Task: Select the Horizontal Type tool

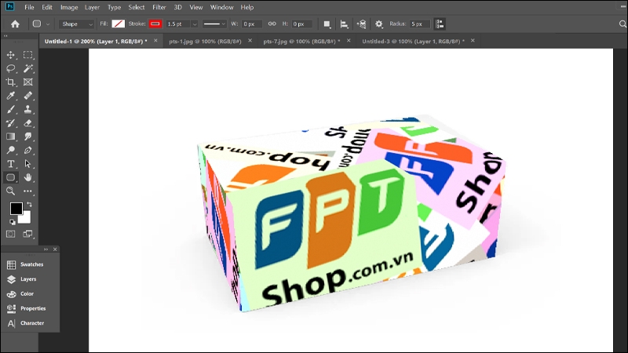Action: [11, 164]
